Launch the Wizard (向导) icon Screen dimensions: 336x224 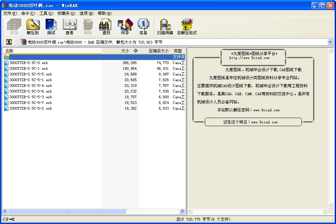coord(125,26)
